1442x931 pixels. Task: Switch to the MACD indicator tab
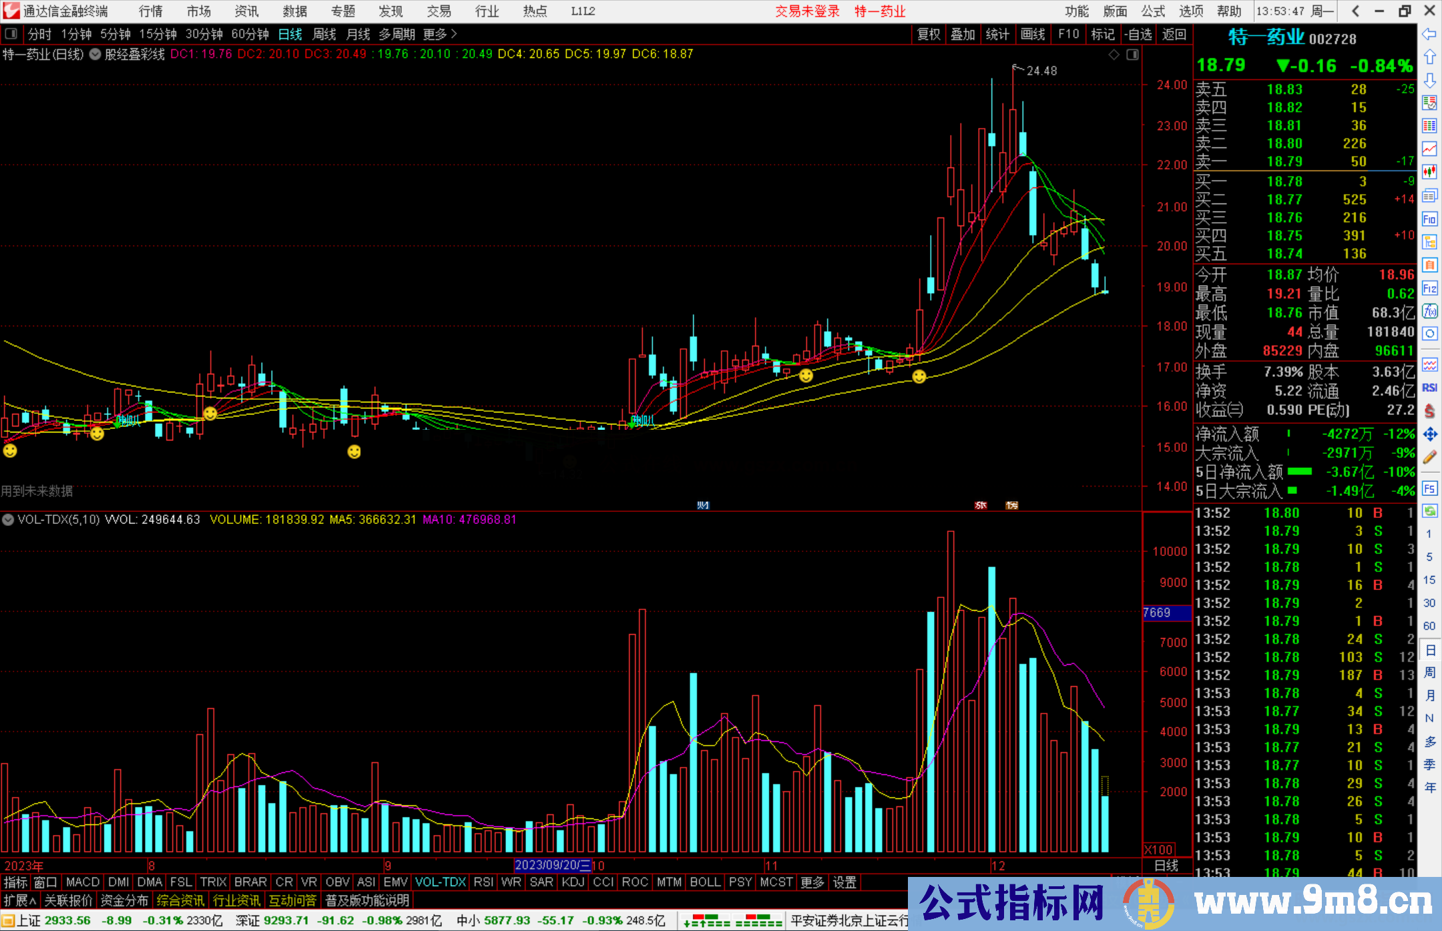point(82,882)
